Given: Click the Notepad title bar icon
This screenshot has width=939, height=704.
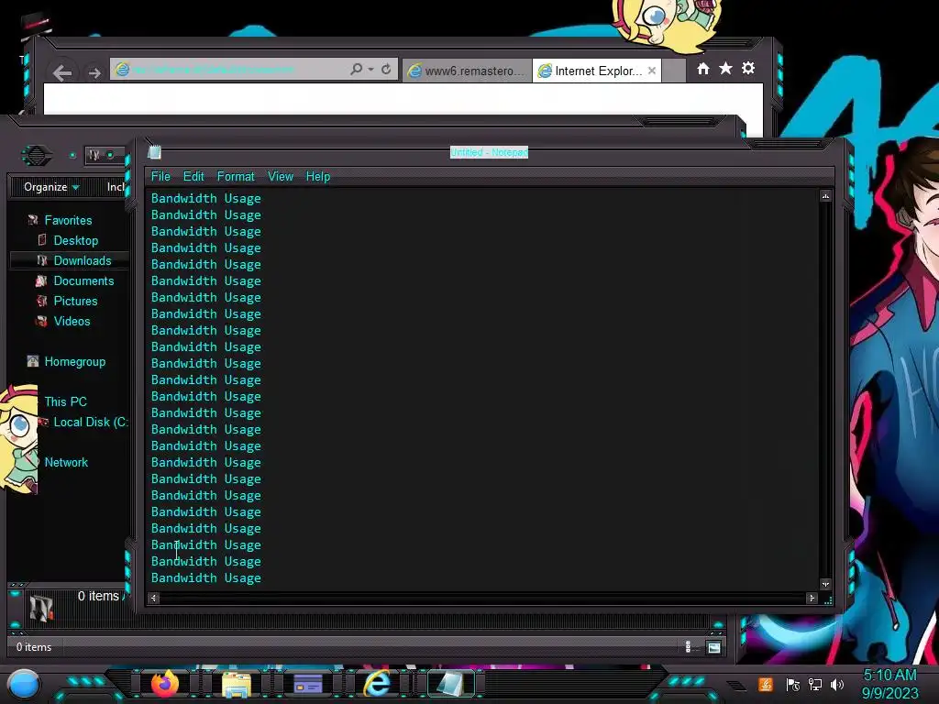Looking at the screenshot, I should click(x=154, y=152).
